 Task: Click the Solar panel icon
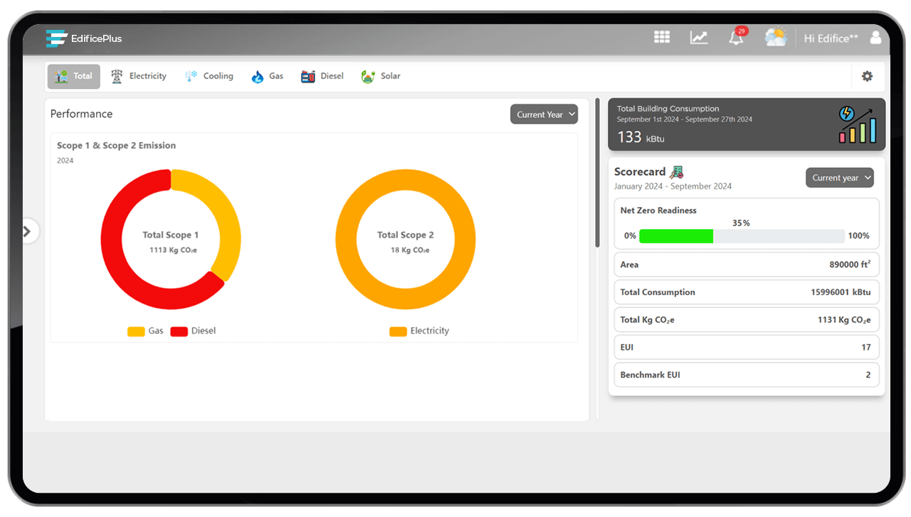click(x=368, y=76)
